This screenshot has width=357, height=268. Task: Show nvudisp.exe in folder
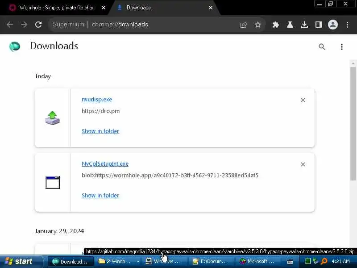100,131
